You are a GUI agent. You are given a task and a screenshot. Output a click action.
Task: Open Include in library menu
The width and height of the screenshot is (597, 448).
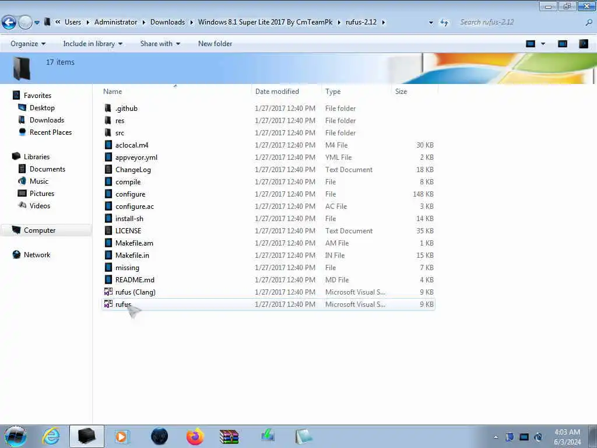(93, 44)
